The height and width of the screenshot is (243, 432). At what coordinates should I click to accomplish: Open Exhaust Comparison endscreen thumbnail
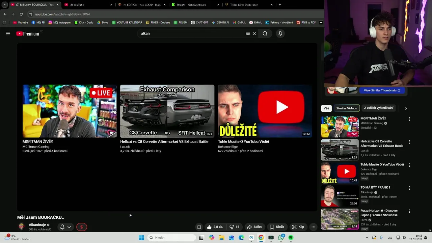click(167, 111)
